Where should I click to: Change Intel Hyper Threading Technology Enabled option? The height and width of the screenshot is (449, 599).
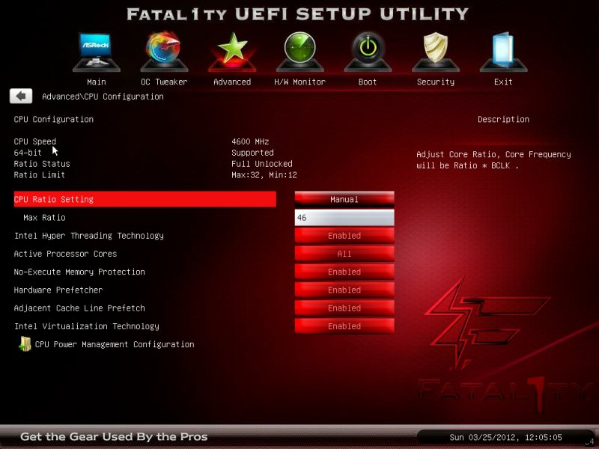[344, 236]
